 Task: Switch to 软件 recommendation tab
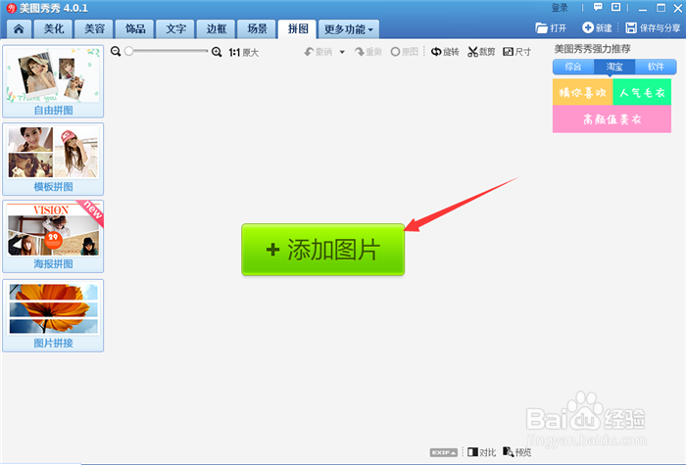[x=656, y=67]
